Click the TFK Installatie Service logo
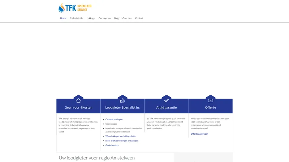This screenshot has width=289, height=162. [75, 8]
